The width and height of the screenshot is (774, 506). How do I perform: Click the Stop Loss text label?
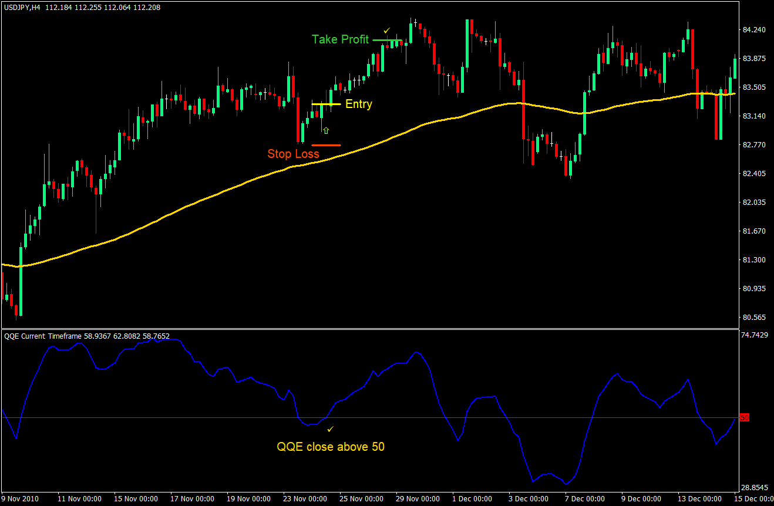pos(293,154)
